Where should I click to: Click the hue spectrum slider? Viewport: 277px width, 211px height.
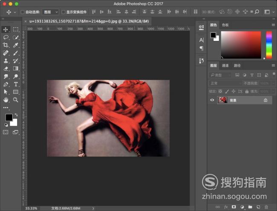tap(269, 45)
